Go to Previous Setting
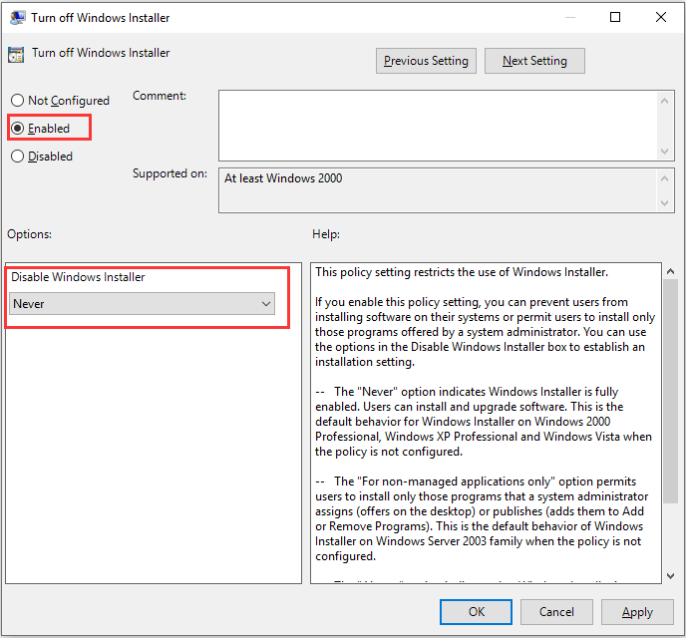 426,61
